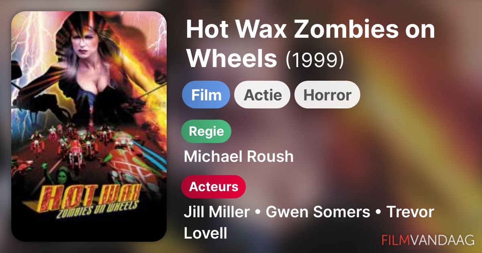Screen dimensions: 482x253
Task: Select the Horror genre tag
Action: point(327,95)
